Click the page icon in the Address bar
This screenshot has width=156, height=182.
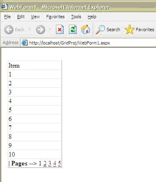[25, 43]
